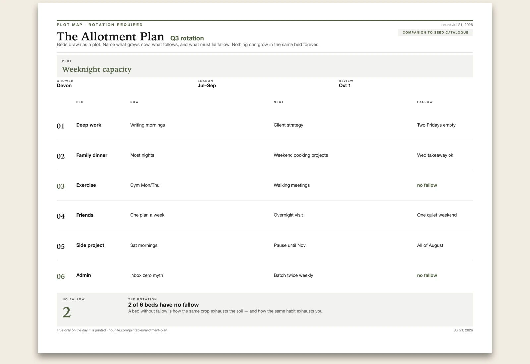Click bed number '04'

[x=60, y=216]
